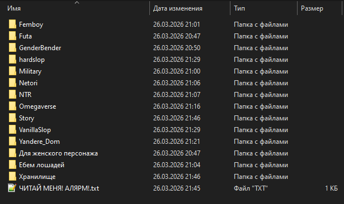
Task: Select the Military folder icon
Action: (12, 71)
